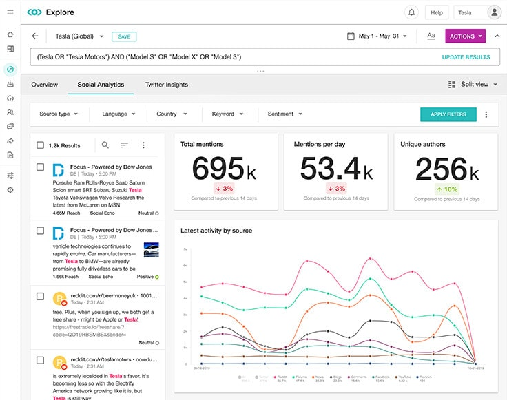507x400 pixels.
Task: Open the gauge monitor icon in the sidebar
Action: (10, 98)
